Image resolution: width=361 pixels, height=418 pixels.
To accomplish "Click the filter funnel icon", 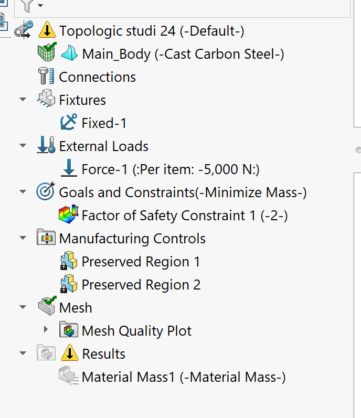I will tap(28, 5).
